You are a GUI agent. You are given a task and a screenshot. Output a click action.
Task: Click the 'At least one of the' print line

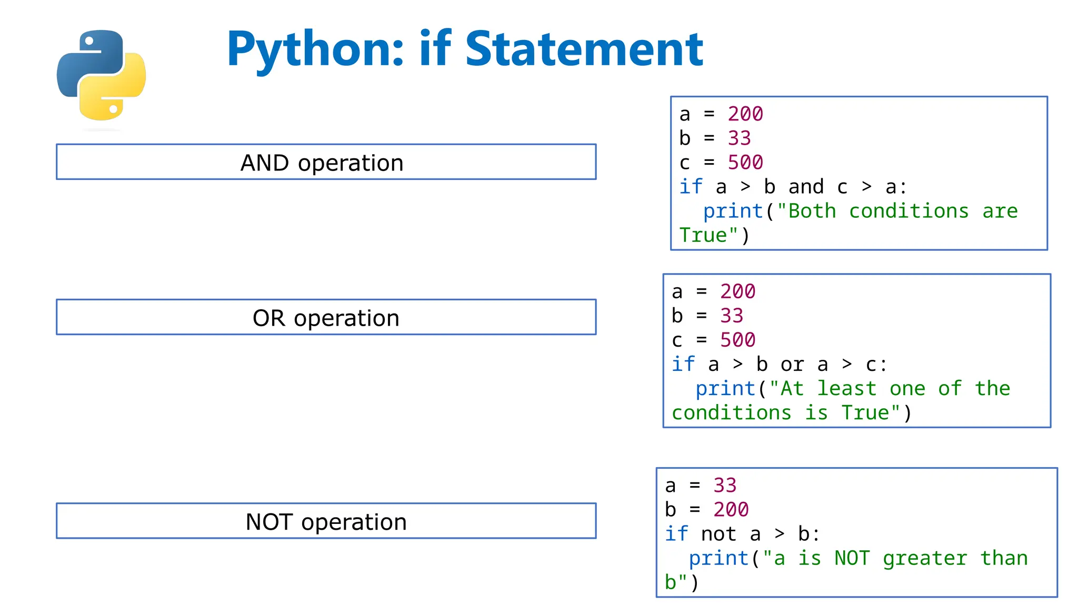[x=853, y=388]
